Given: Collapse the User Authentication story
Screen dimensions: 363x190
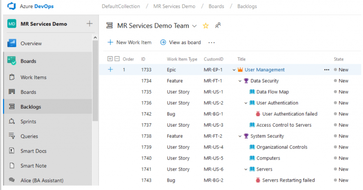Looking at the screenshot, I should click(x=246, y=103).
